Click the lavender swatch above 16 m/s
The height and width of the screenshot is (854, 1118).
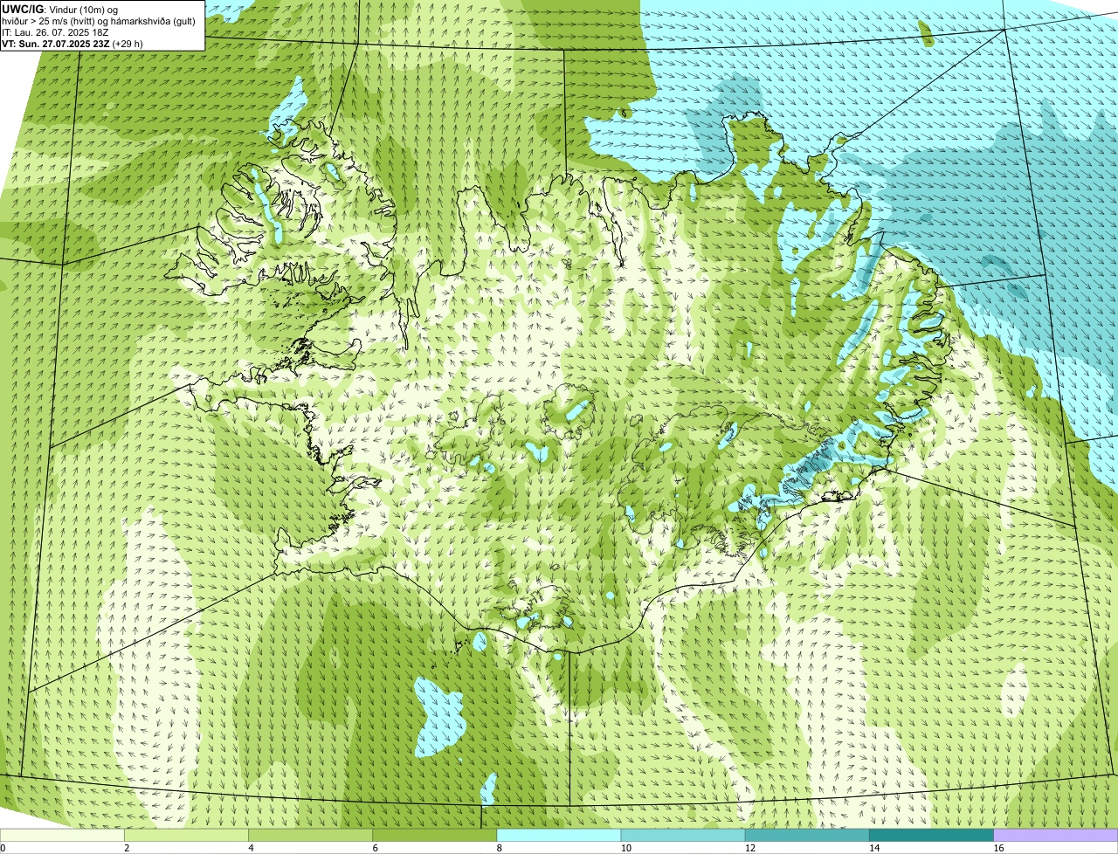point(1056,835)
